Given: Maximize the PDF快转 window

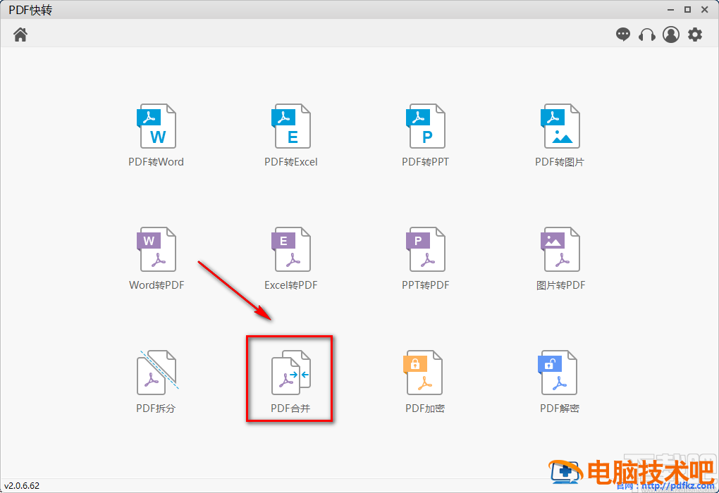Looking at the screenshot, I should (687, 10).
